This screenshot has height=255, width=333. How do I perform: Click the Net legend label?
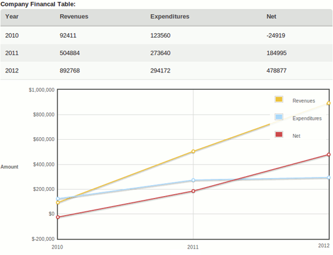(296, 136)
